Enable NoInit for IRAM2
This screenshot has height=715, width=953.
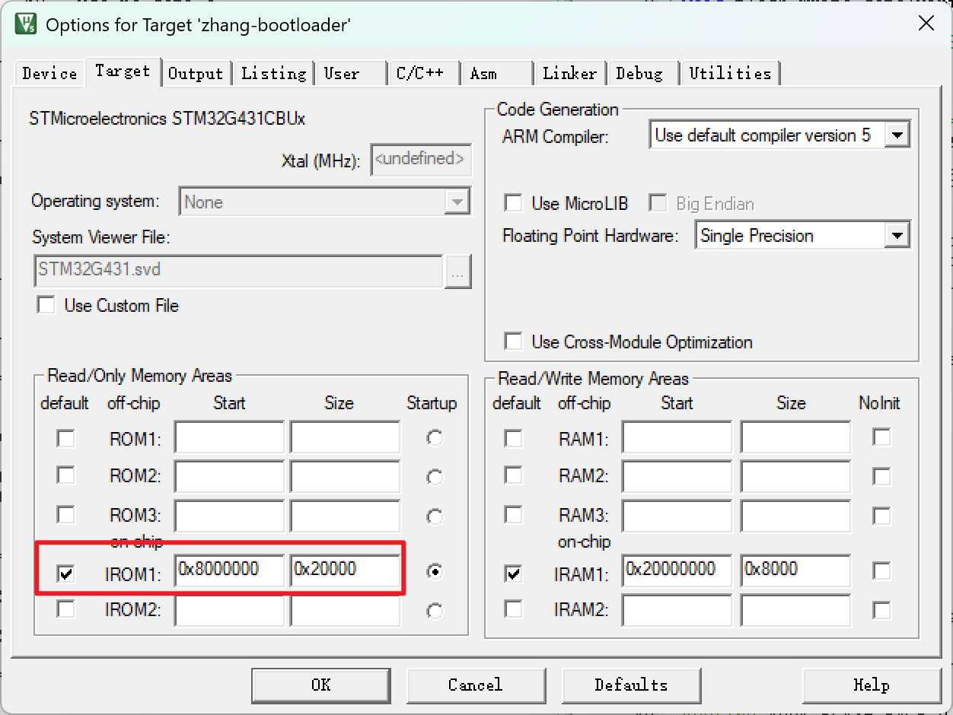click(881, 610)
